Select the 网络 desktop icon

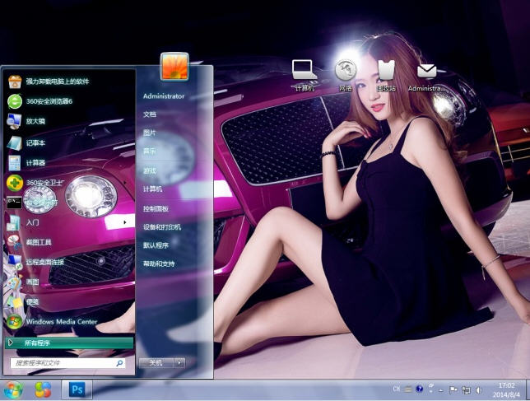click(346, 75)
